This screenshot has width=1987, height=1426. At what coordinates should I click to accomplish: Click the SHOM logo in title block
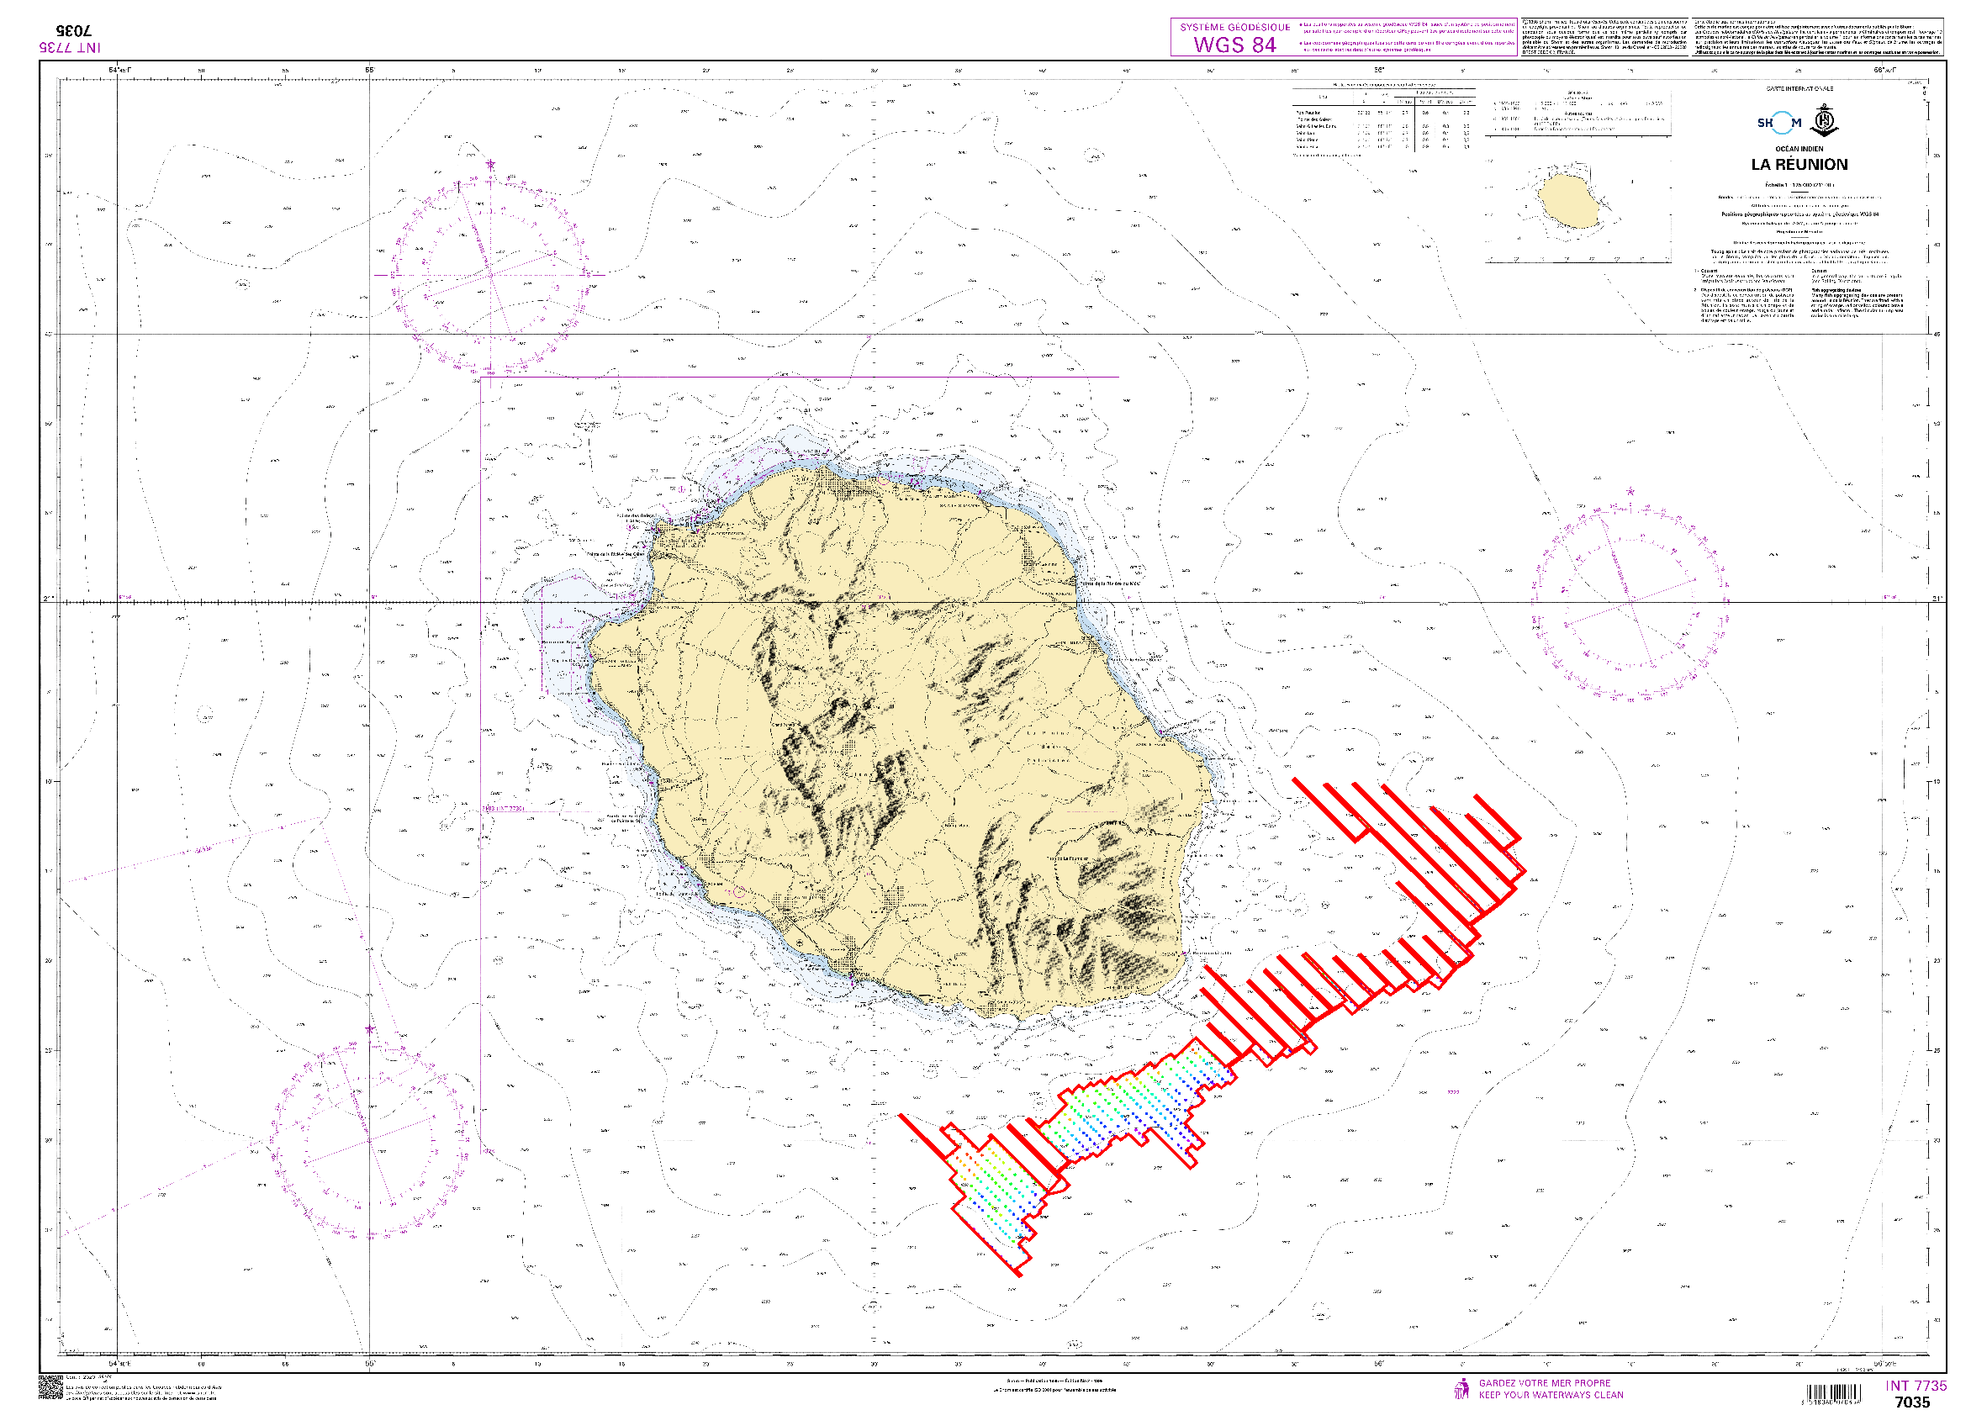click(x=1778, y=123)
